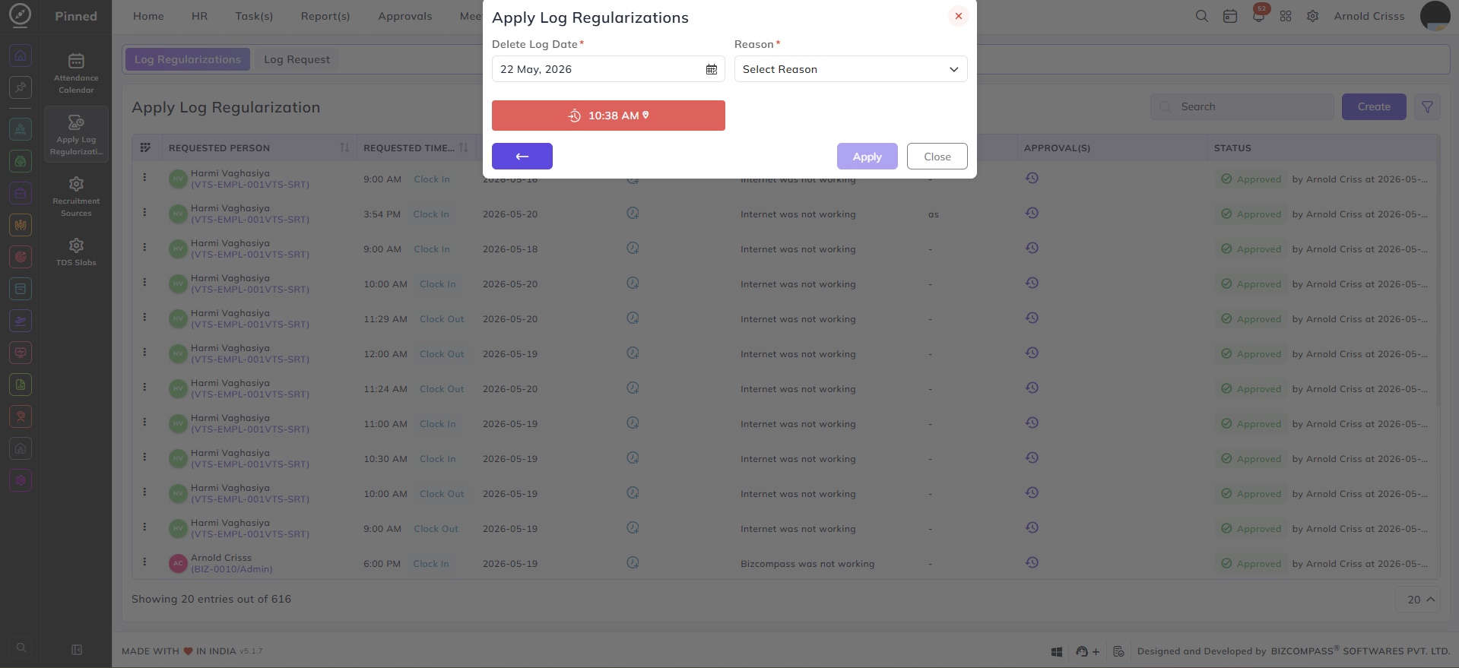Screen dimensions: 1459x668
Task: Click the global search magnifier icon
Action: pyautogui.click(x=1202, y=16)
